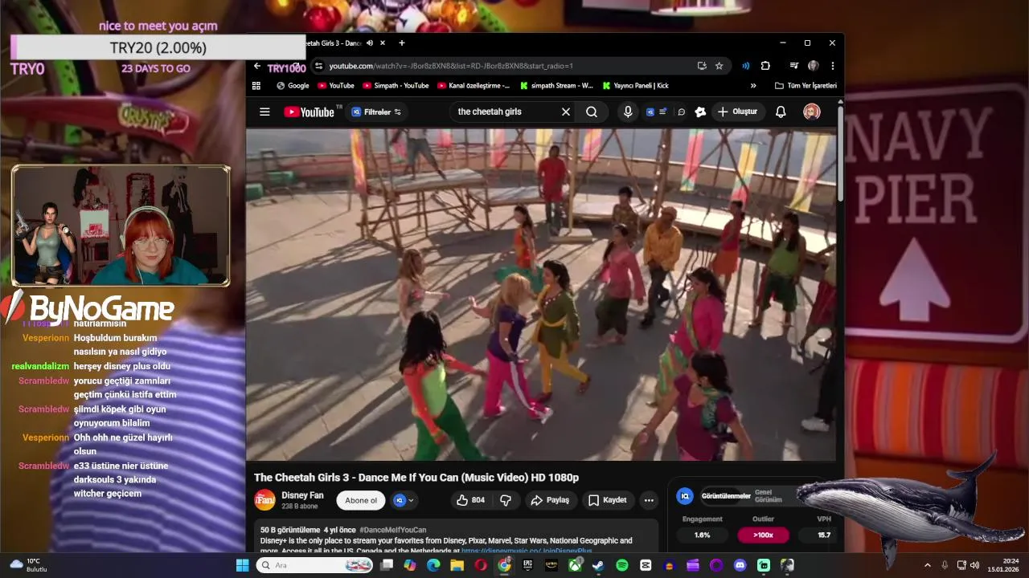
Task: Close the Cheetah Girls tab
Action: click(383, 43)
